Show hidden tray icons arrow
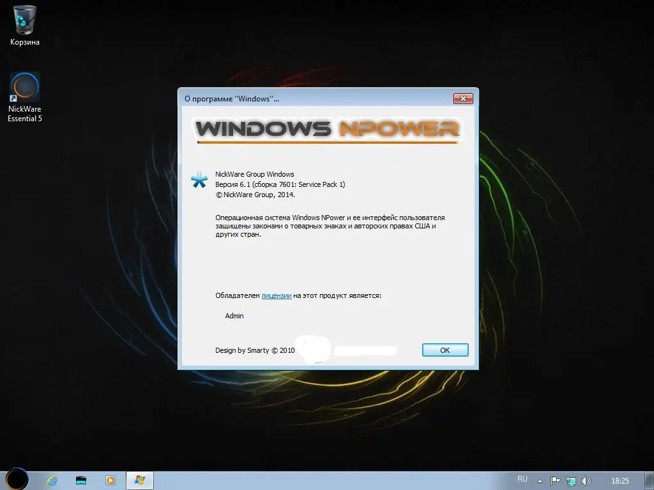Image resolution: width=654 pixels, height=490 pixels. 540,481
